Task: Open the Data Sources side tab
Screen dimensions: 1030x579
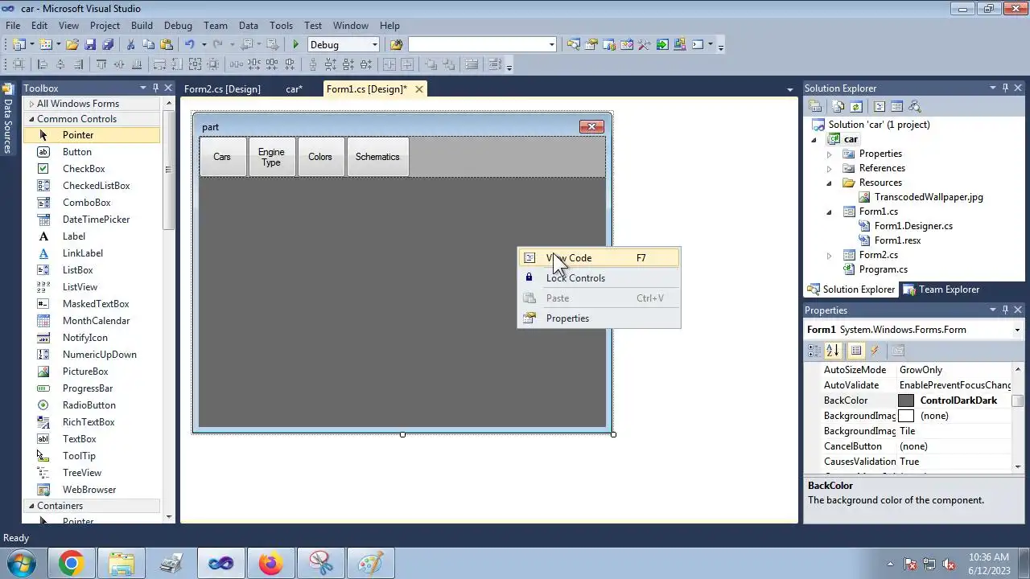Action: [x=8, y=119]
